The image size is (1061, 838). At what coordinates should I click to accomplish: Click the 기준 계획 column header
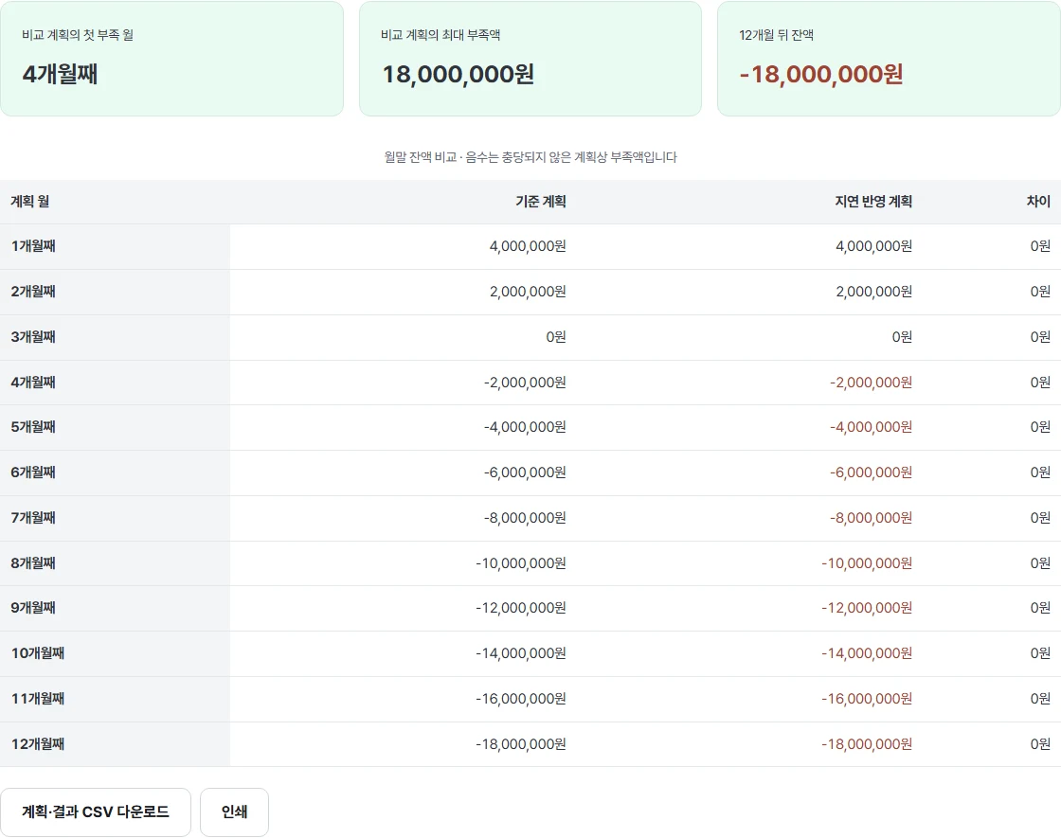pos(541,202)
